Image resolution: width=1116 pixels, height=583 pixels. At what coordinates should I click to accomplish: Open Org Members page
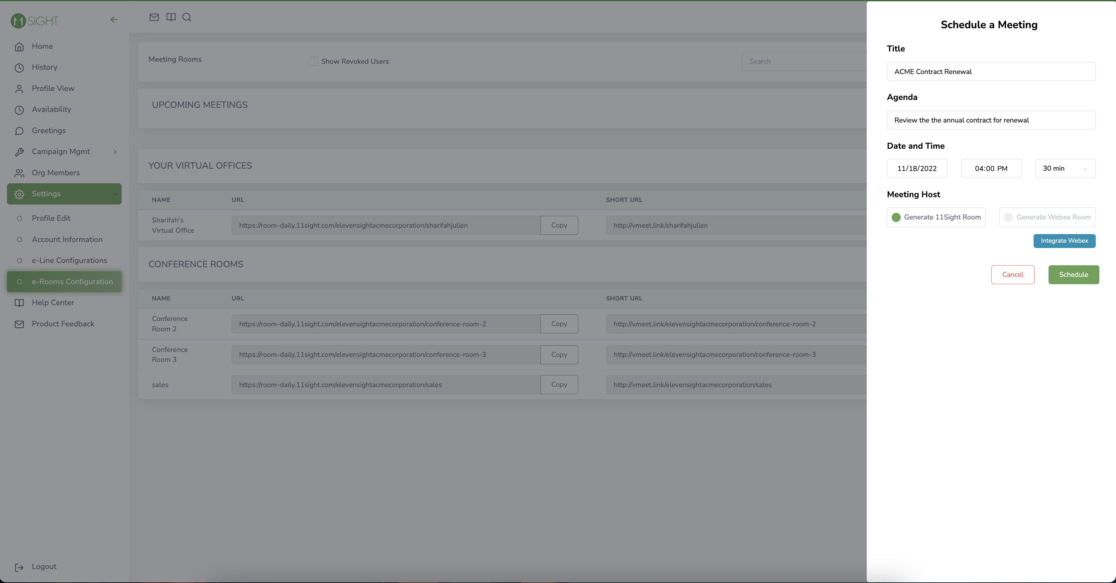click(x=56, y=173)
